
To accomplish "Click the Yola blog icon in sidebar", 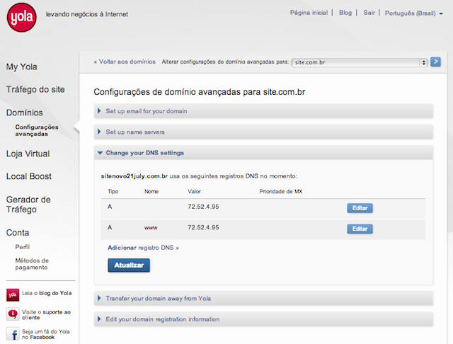I will pos(12,294).
